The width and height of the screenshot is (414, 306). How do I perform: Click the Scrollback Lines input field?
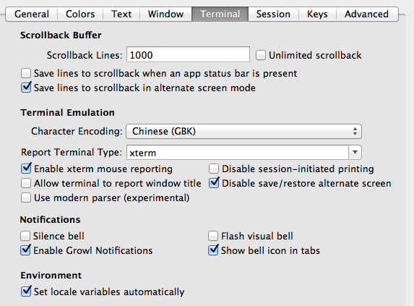pos(188,54)
